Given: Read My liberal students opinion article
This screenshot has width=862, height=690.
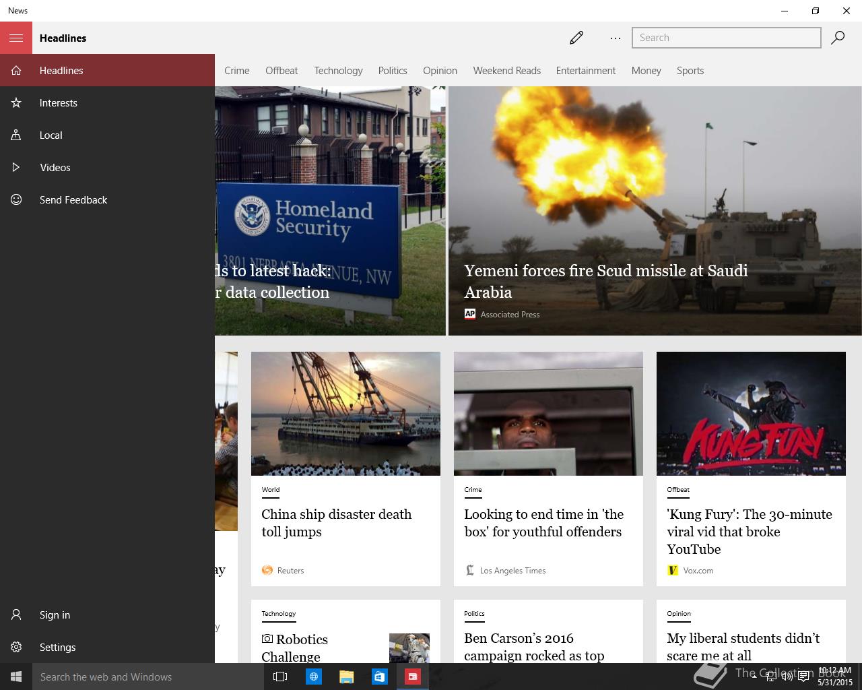Looking at the screenshot, I should tap(743, 647).
